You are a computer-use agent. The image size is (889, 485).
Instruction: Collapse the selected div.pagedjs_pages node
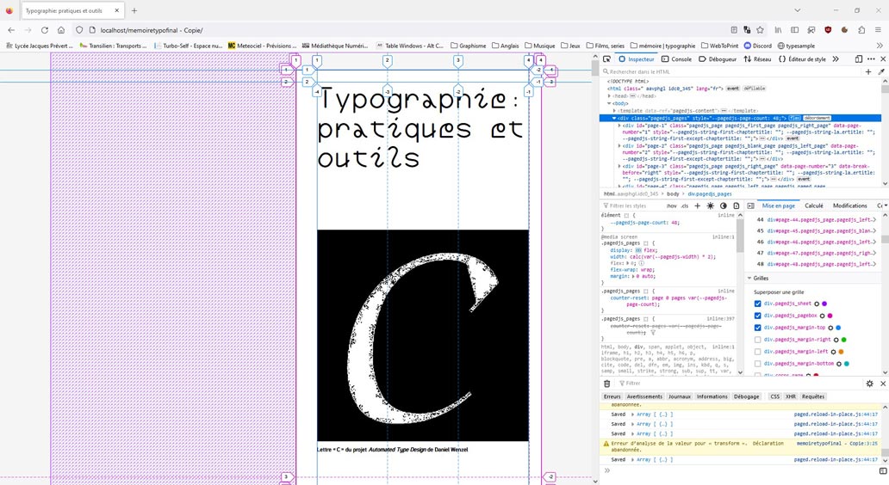[x=614, y=119]
